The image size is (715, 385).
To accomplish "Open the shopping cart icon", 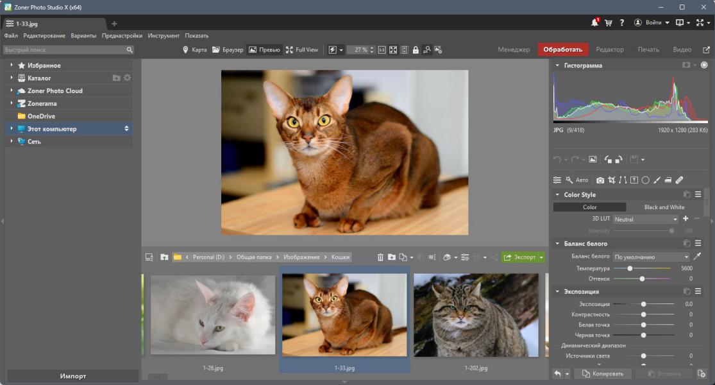I will (x=609, y=23).
